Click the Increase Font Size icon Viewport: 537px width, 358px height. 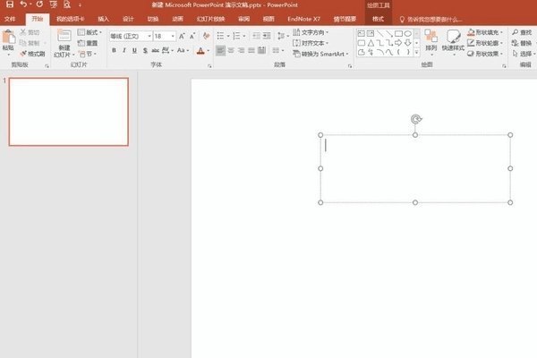click(182, 36)
